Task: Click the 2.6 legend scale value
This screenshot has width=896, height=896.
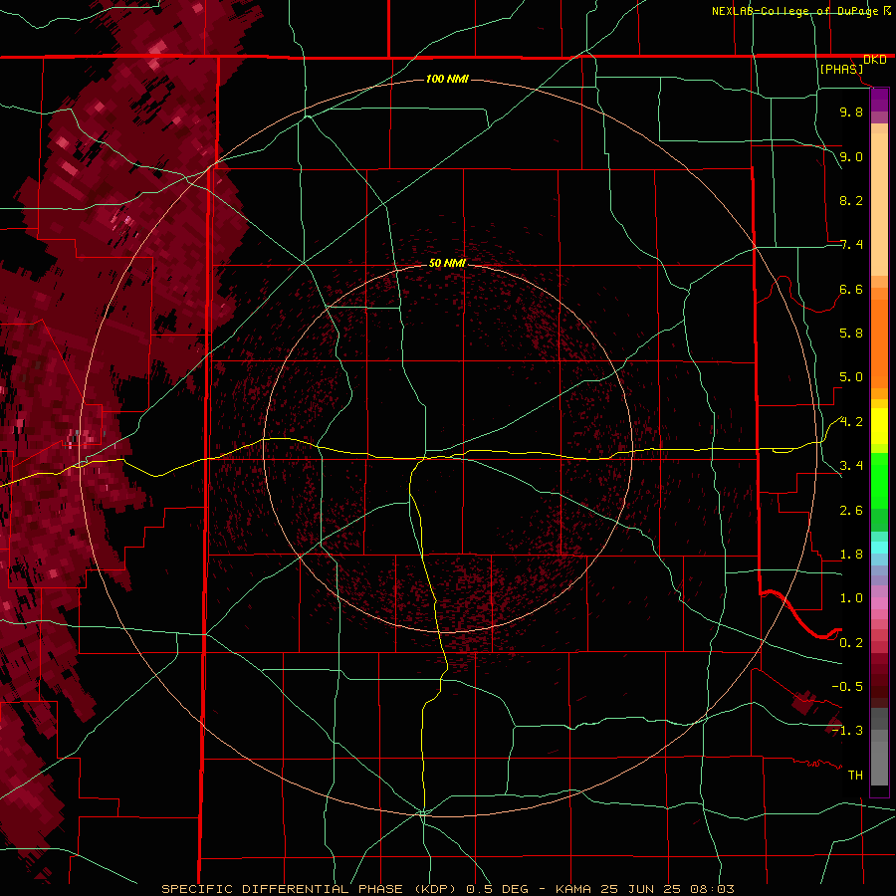Action: coord(851,511)
